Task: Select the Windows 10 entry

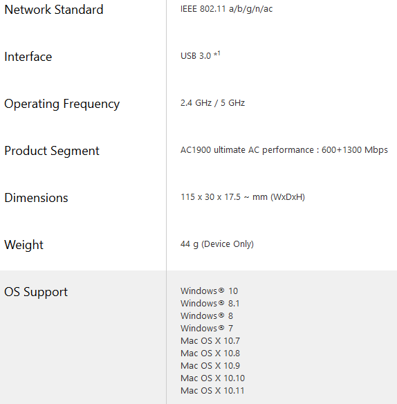Action: coord(209,291)
